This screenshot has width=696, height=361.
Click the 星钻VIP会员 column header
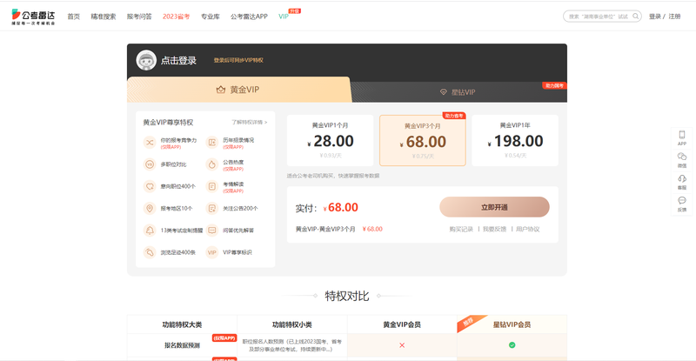512,324
